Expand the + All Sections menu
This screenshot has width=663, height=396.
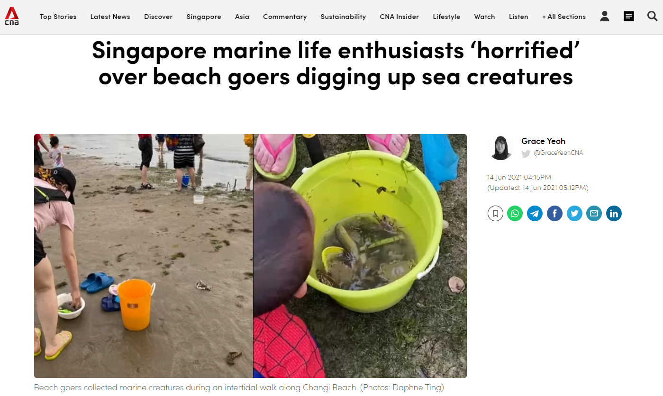(x=564, y=17)
